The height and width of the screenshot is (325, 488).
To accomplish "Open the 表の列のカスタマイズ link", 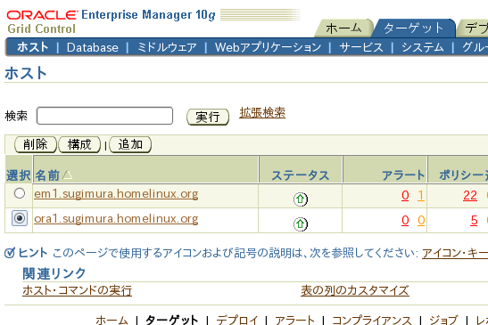I will coord(355,290).
